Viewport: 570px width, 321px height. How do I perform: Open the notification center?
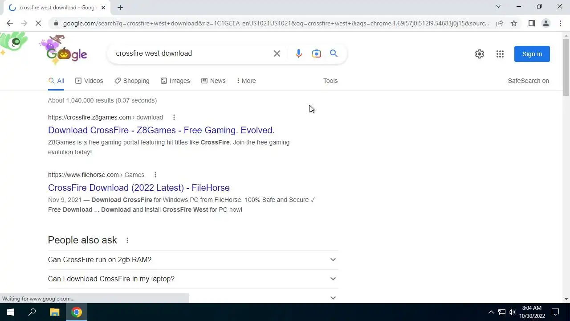tap(555, 312)
